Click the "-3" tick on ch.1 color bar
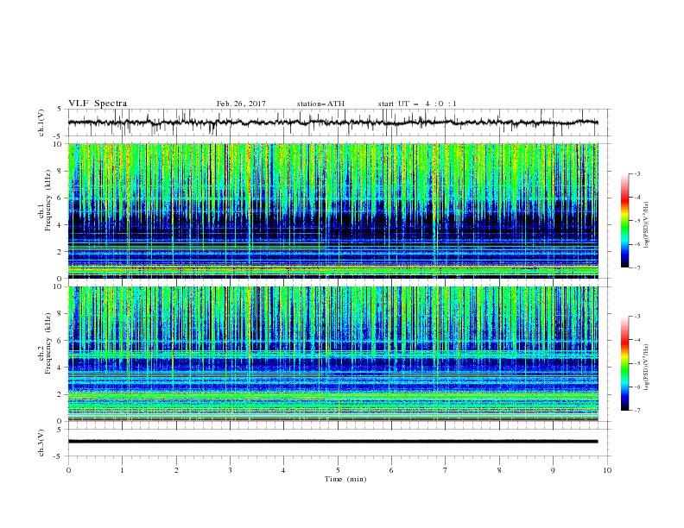Screen dimensions: 684x528 point(636,173)
